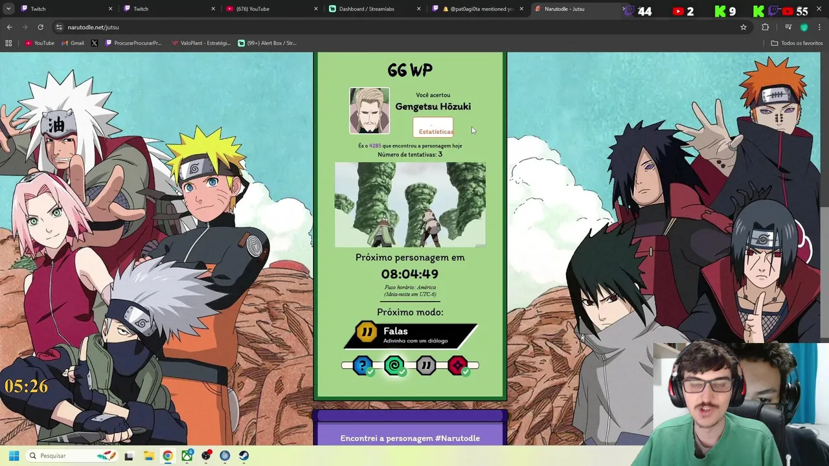The image size is (829, 466).
Task: Click the Número de tentativas: 3 text
Action: point(410,155)
